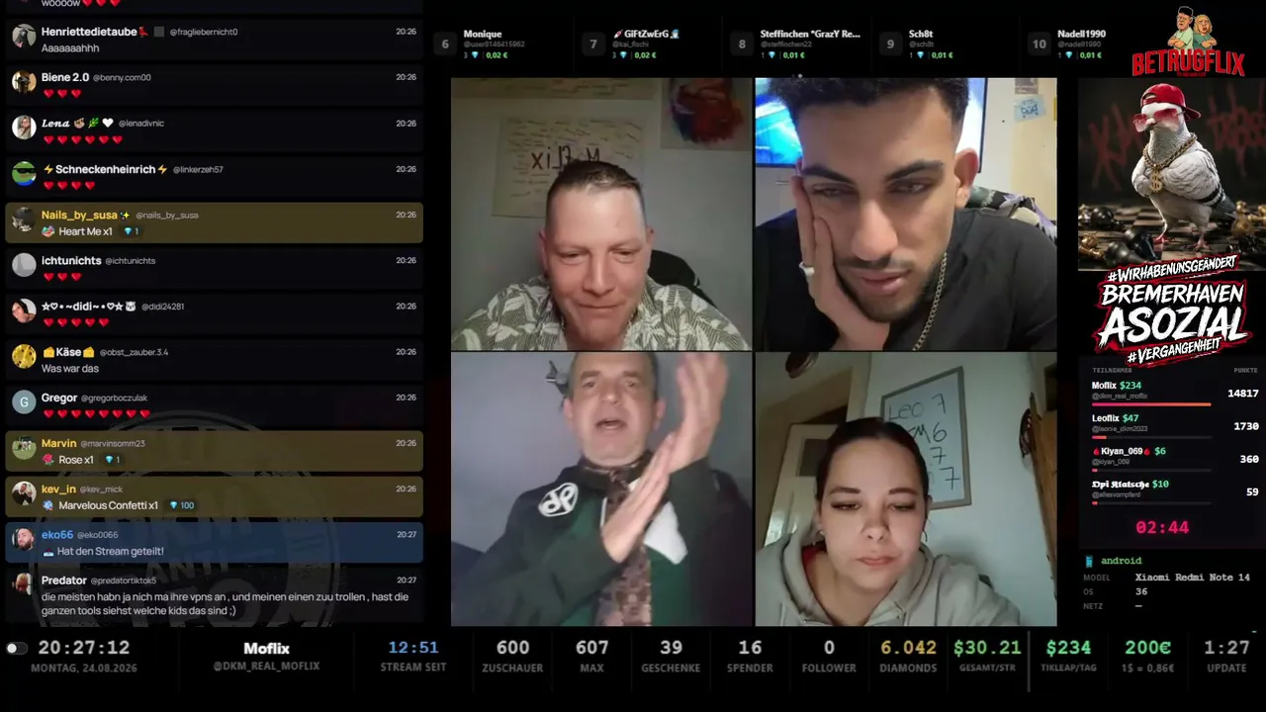The height and width of the screenshot is (712, 1266).
Task: Select the kev_in avatar
Action: click(x=24, y=493)
